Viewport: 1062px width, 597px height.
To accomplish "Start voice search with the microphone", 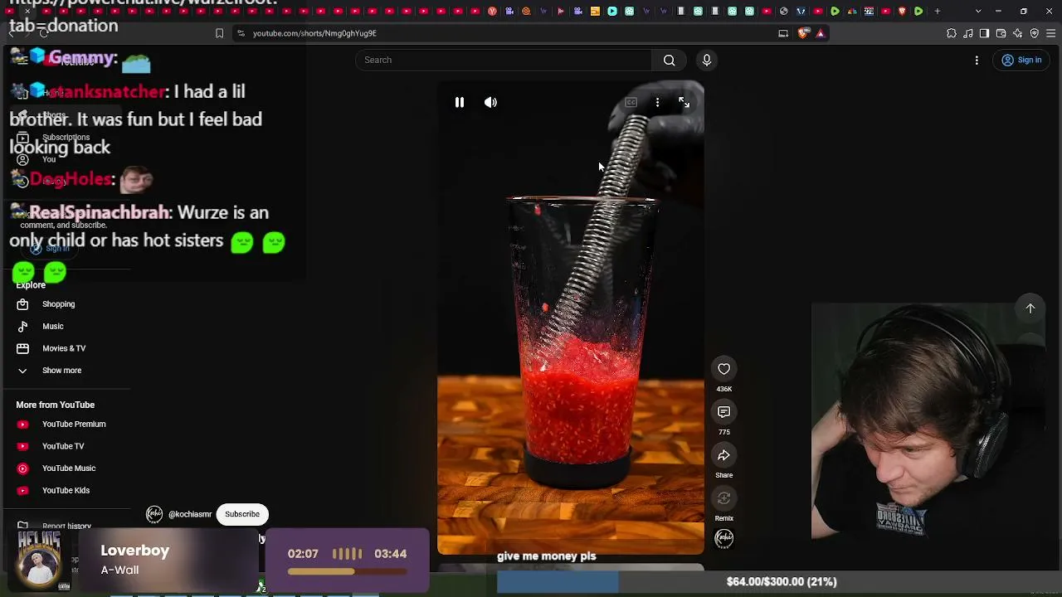I will pyautogui.click(x=707, y=60).
